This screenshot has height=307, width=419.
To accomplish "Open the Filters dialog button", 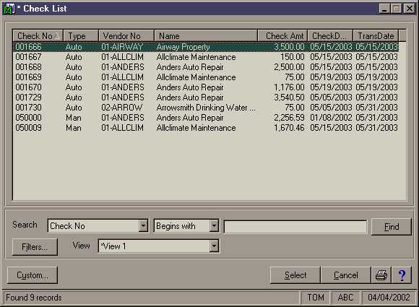I will [x=35, y=247].
